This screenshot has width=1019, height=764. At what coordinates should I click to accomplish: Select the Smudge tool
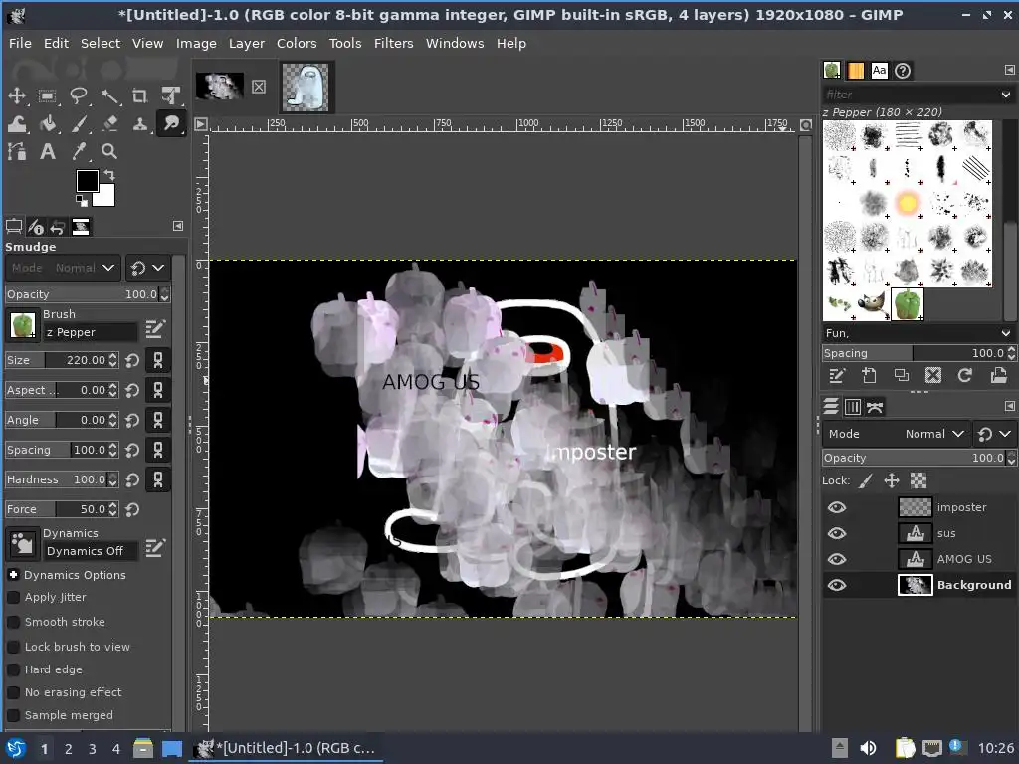[171, 123]
